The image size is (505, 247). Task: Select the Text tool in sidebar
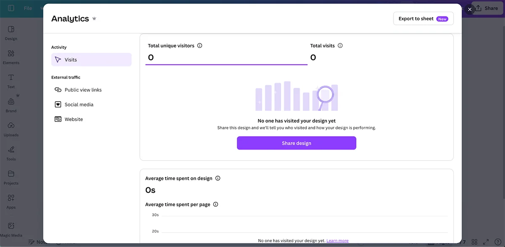click(x=11, y=81)
